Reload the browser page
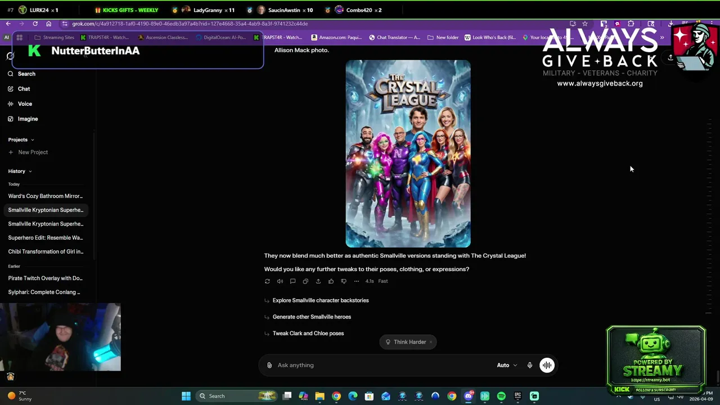Screen dimensions: 720x405 (35, 24)
